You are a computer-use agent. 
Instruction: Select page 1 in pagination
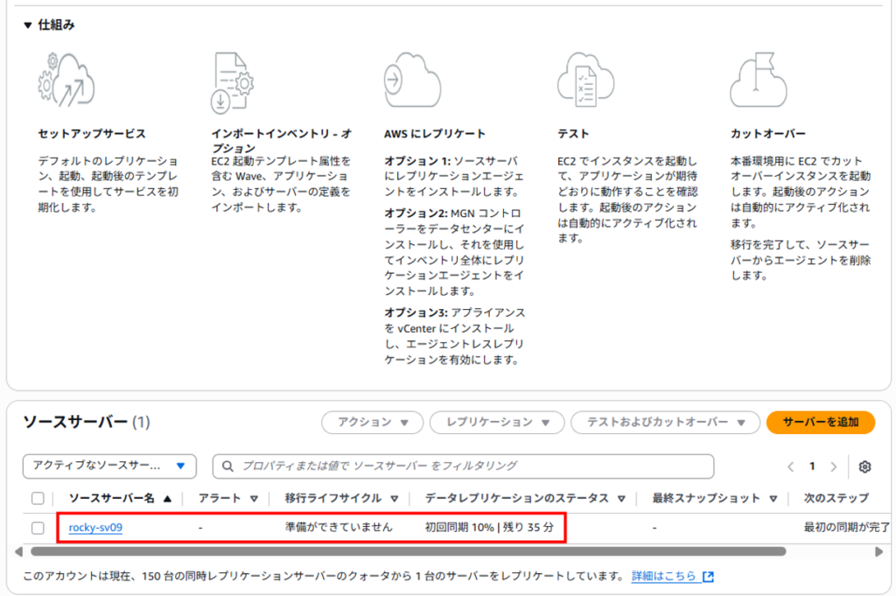[x=812, y=466]
